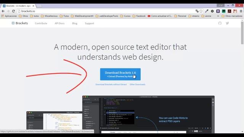Activate the eyedropper extension icon
244x137 pixels.
(x=207, y=11)
